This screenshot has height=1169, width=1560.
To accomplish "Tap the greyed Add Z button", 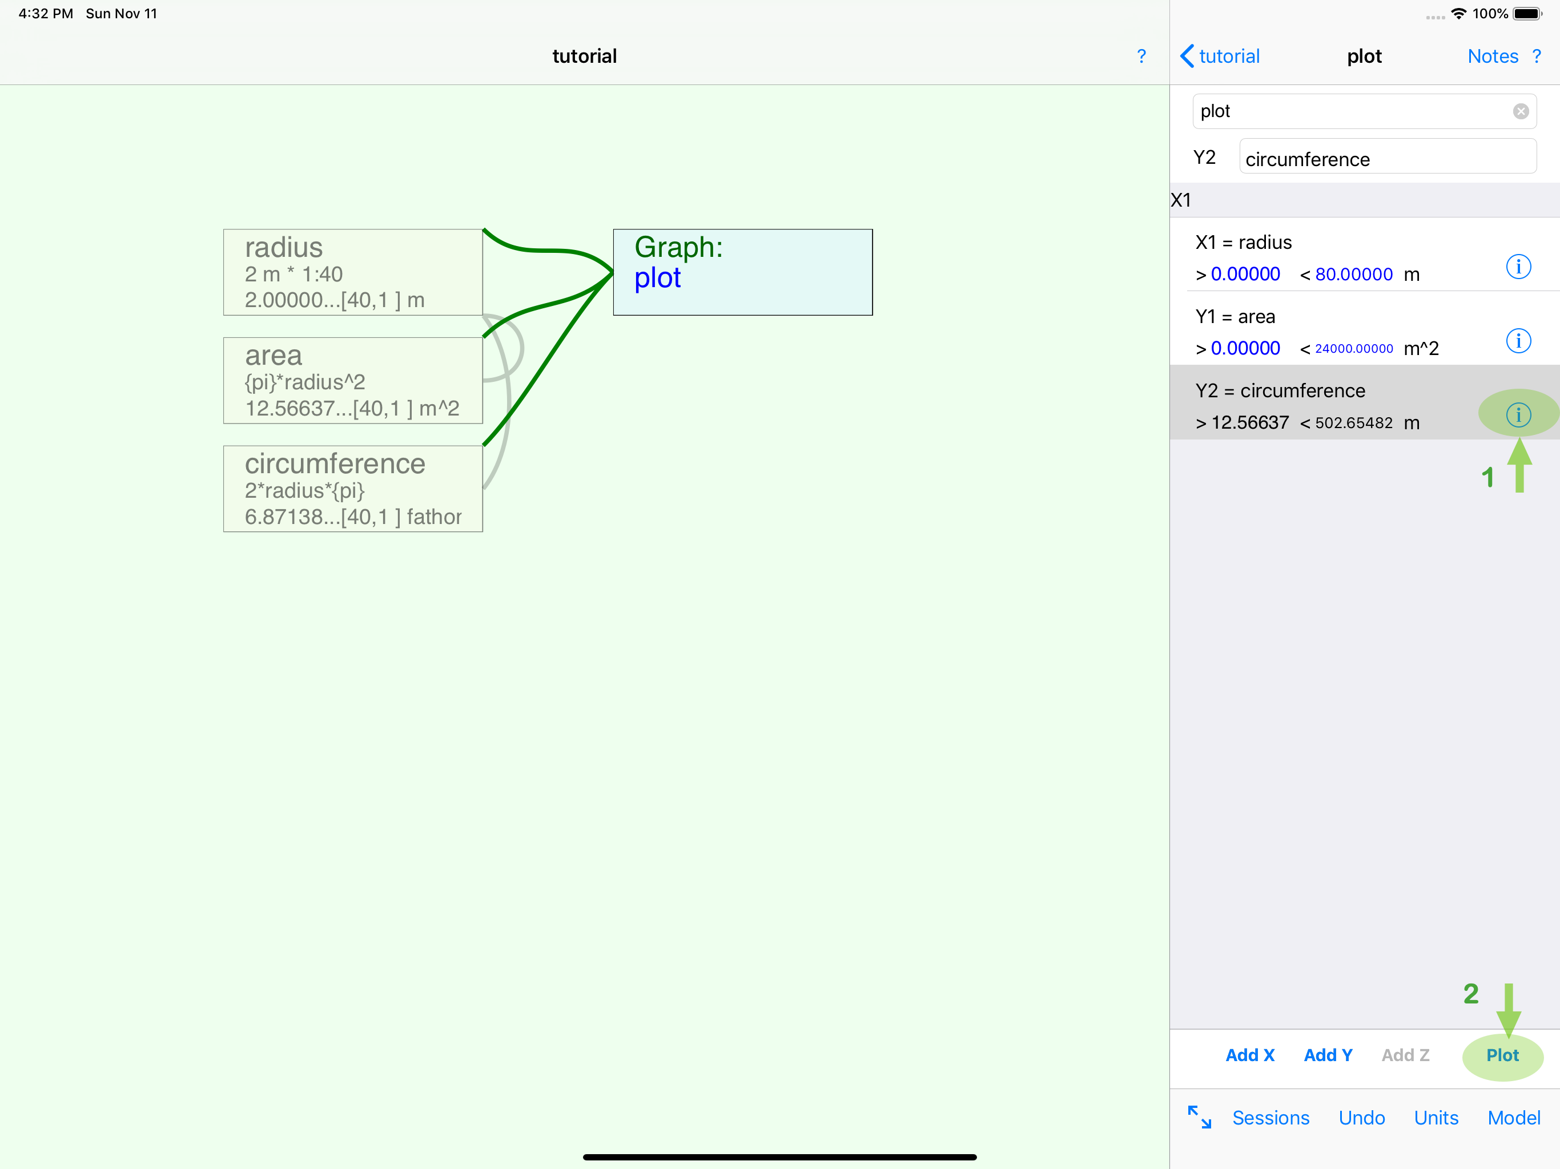I will (x=1405, y=1055).
